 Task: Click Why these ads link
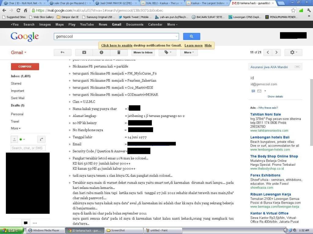(268, 108)
